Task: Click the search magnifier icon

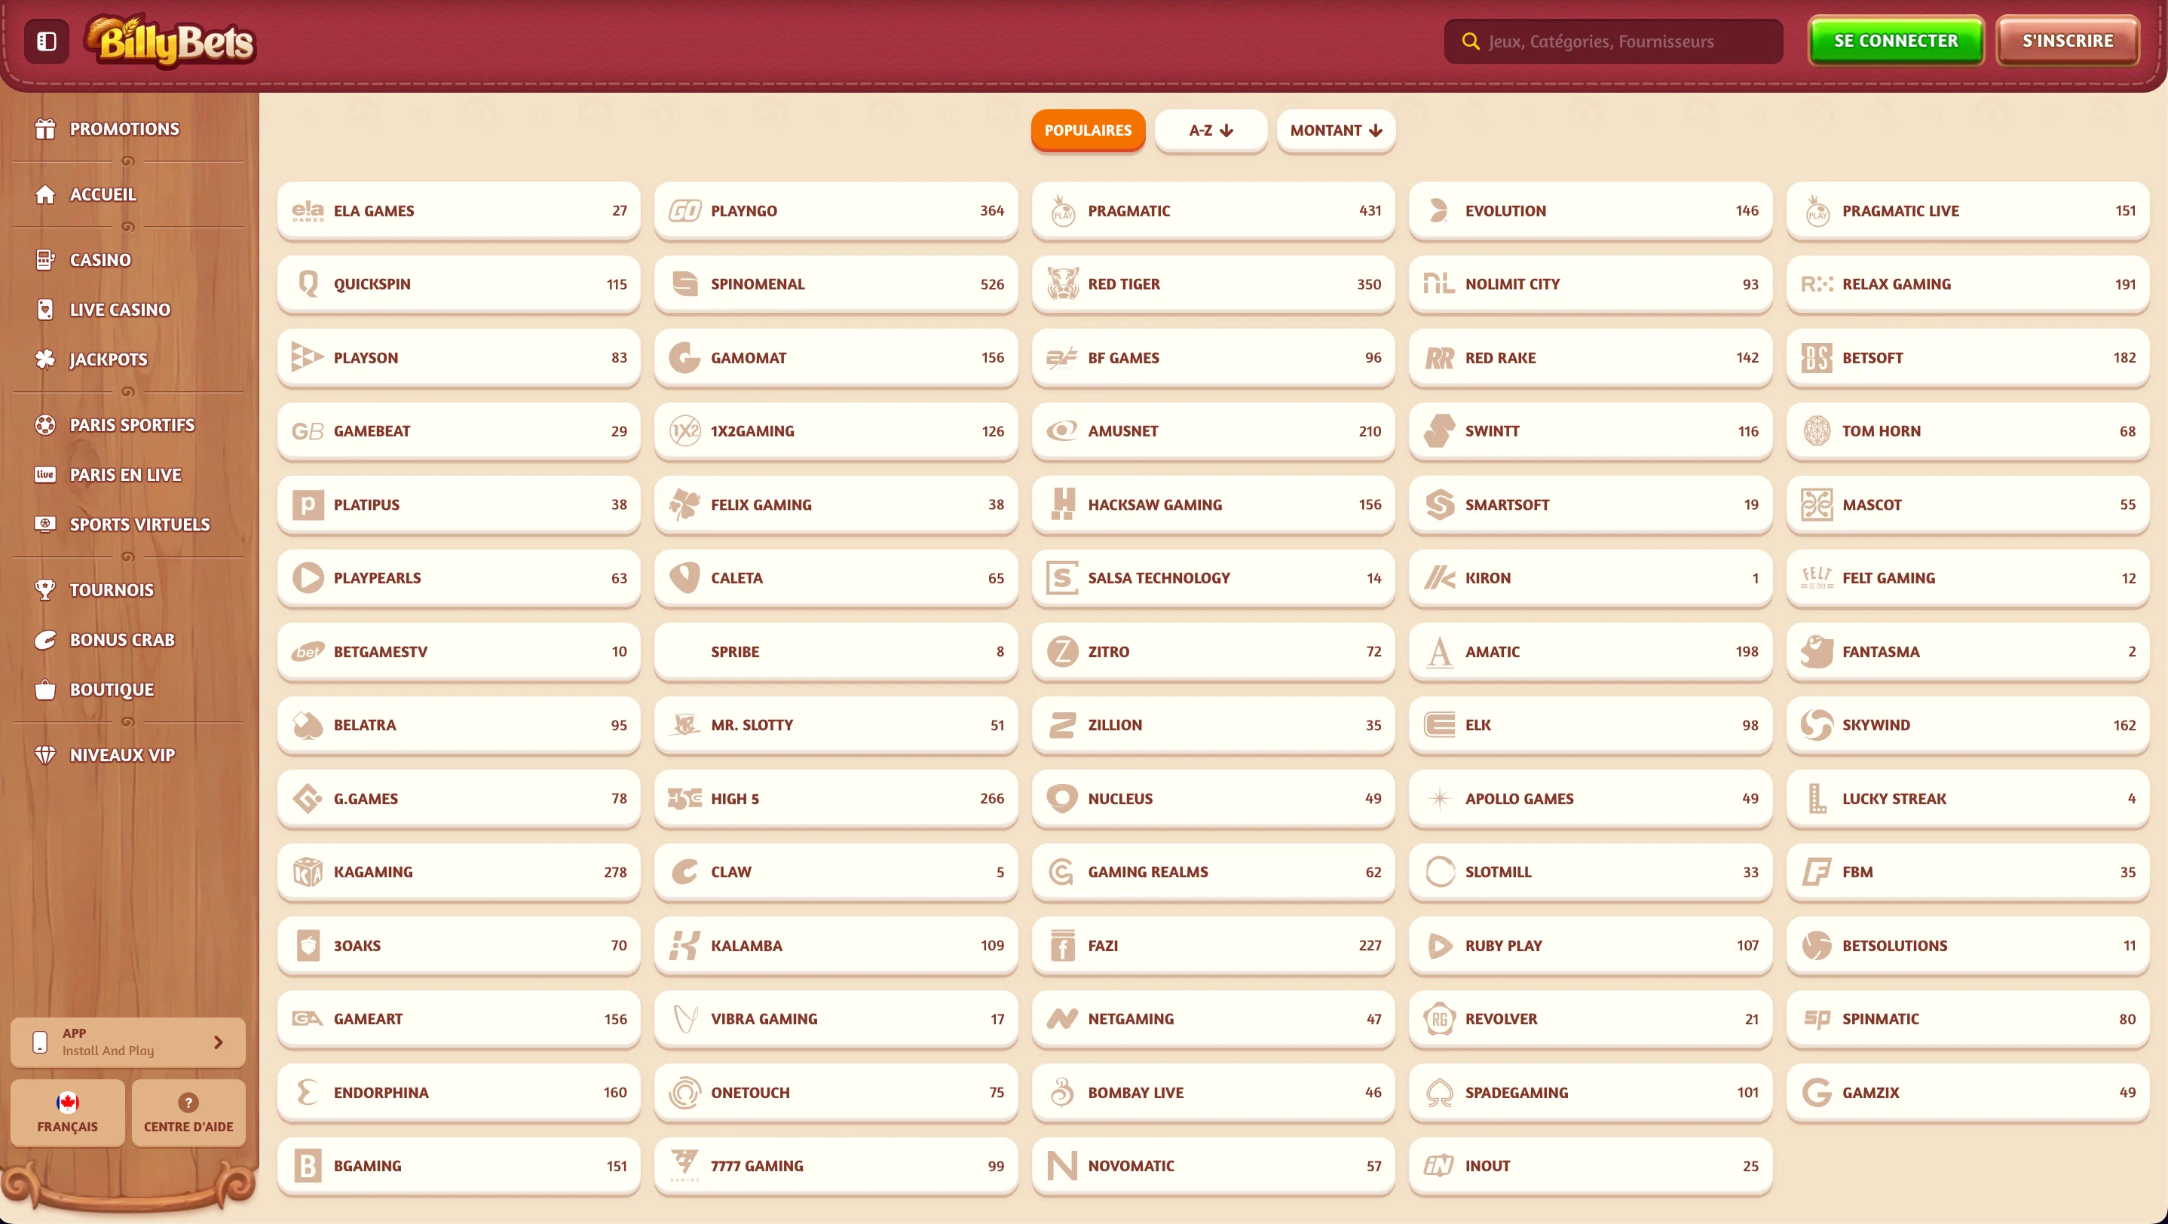Action: pyautogui.click(x=1470, y=41)
